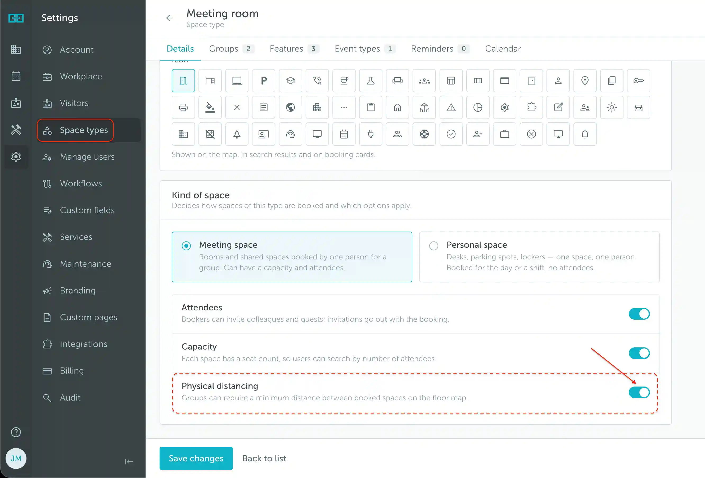Viewport: 705px width, 478px height.
Task: Select the Personal space radio option
Action: coord(539,257)
